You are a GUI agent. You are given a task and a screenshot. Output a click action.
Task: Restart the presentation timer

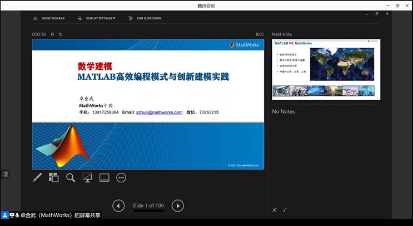(x=61, y=34)
